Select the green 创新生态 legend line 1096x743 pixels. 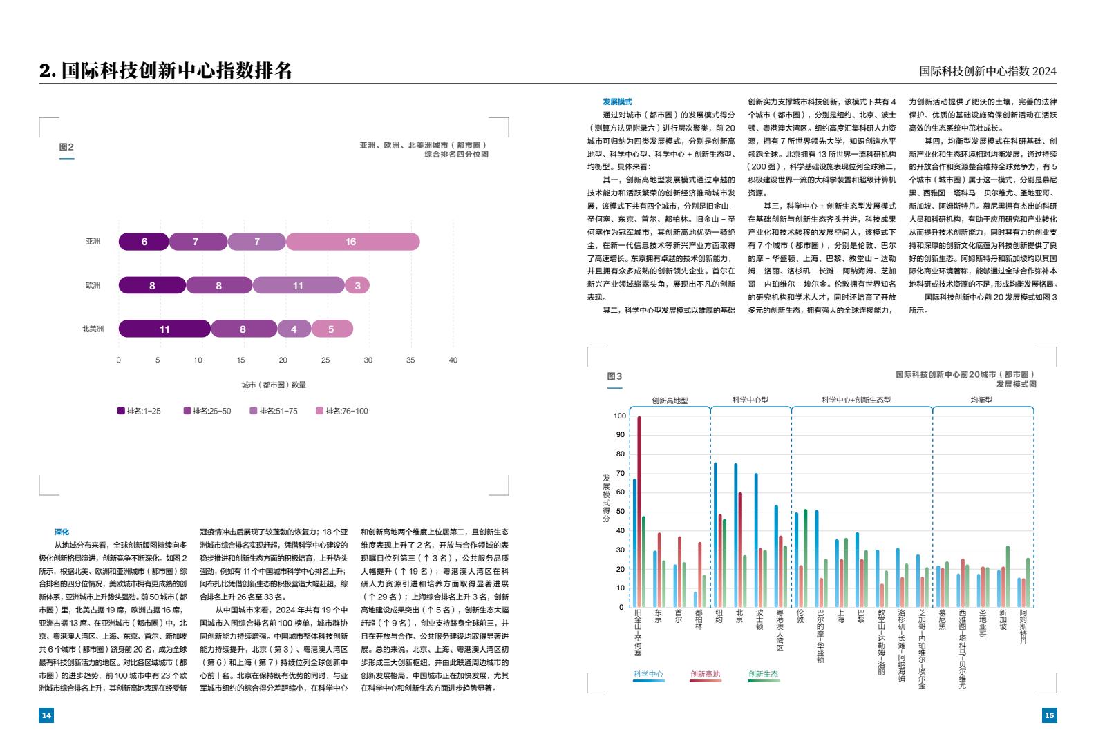click(x=763, y=681)
